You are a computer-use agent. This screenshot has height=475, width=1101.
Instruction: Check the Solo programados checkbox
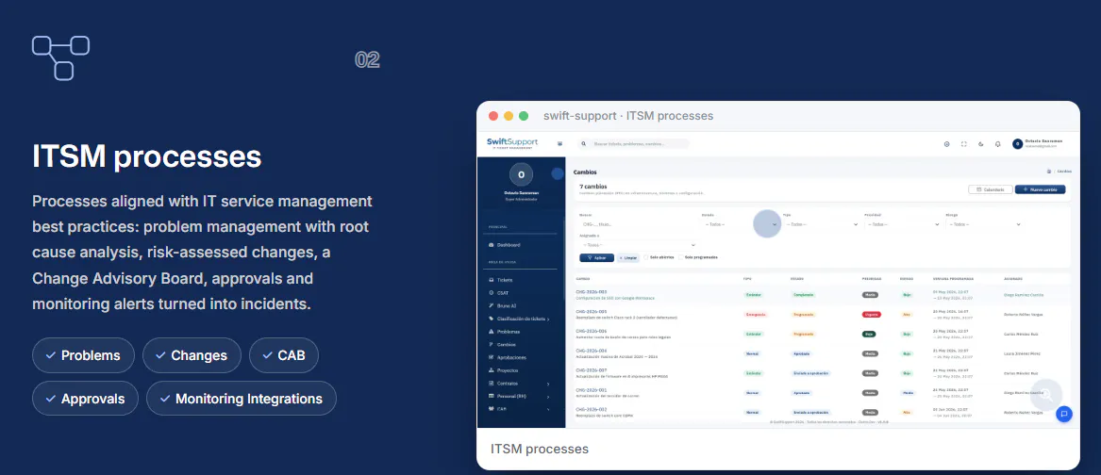680,257
